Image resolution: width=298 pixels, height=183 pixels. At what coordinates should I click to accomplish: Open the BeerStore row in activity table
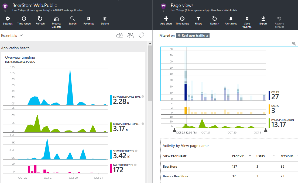[x=229, y=167]
